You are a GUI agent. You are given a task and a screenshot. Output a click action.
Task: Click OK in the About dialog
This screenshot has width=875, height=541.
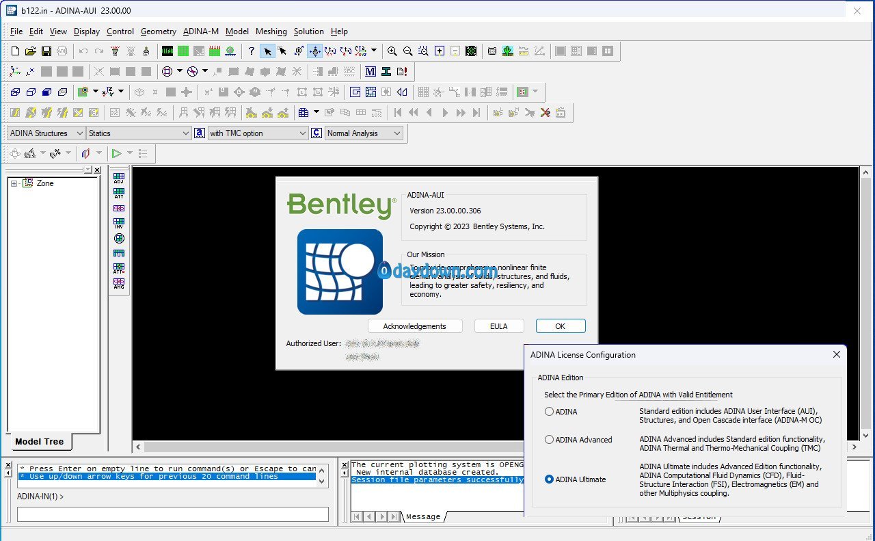[561, 326]
